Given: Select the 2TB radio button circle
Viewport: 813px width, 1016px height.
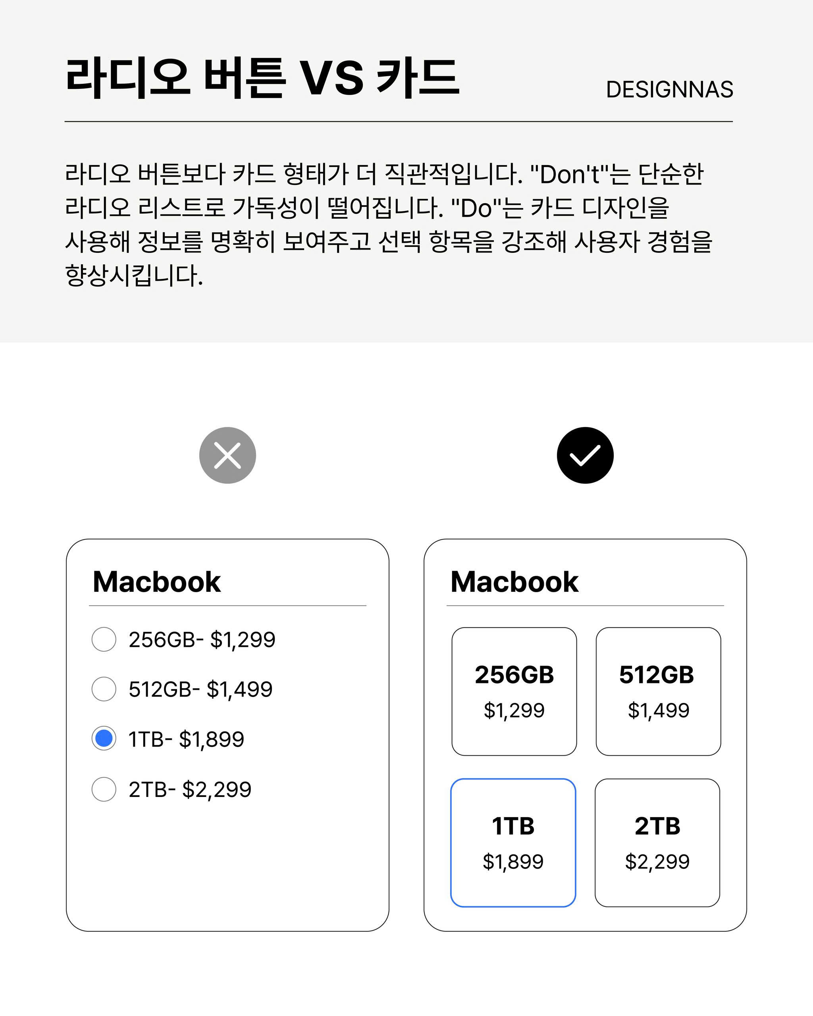Looking at the screenshot, I should 104,789.
